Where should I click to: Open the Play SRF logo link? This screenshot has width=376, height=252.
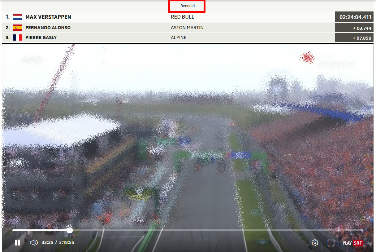[x=352, y=243]
